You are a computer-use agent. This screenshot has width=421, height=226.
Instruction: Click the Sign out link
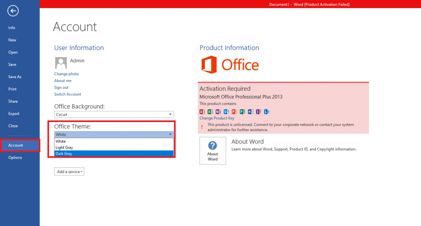[x=61, y=88]
